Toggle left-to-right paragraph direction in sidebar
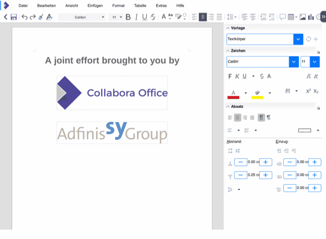 (x=261, y=117)
